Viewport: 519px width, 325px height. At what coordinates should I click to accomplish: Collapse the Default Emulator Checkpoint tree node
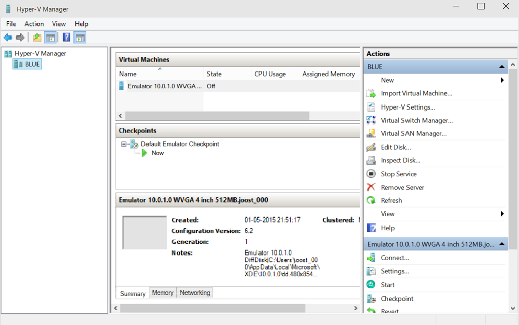pyautogui.click(x=124, y=144)
